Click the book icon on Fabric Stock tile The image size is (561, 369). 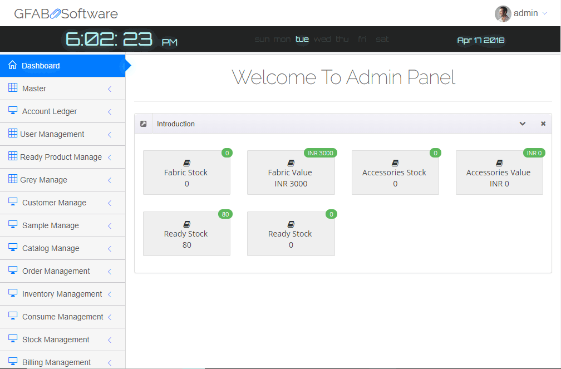pos(186,163)
